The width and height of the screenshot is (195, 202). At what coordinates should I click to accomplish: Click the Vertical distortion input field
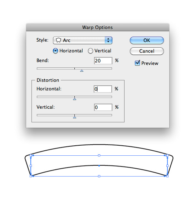[103, 107]
